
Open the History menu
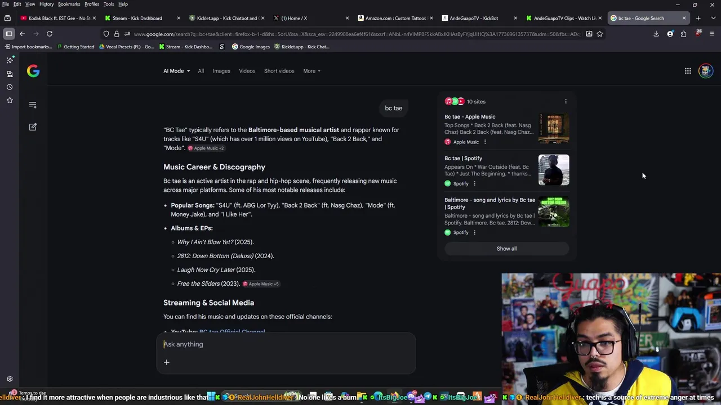tap(46, 4)
